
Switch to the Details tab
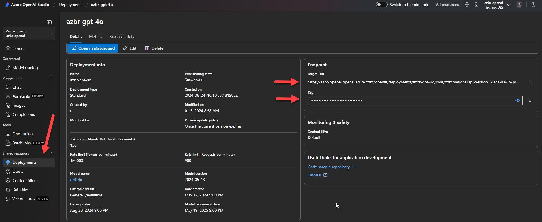click(76, 36)
